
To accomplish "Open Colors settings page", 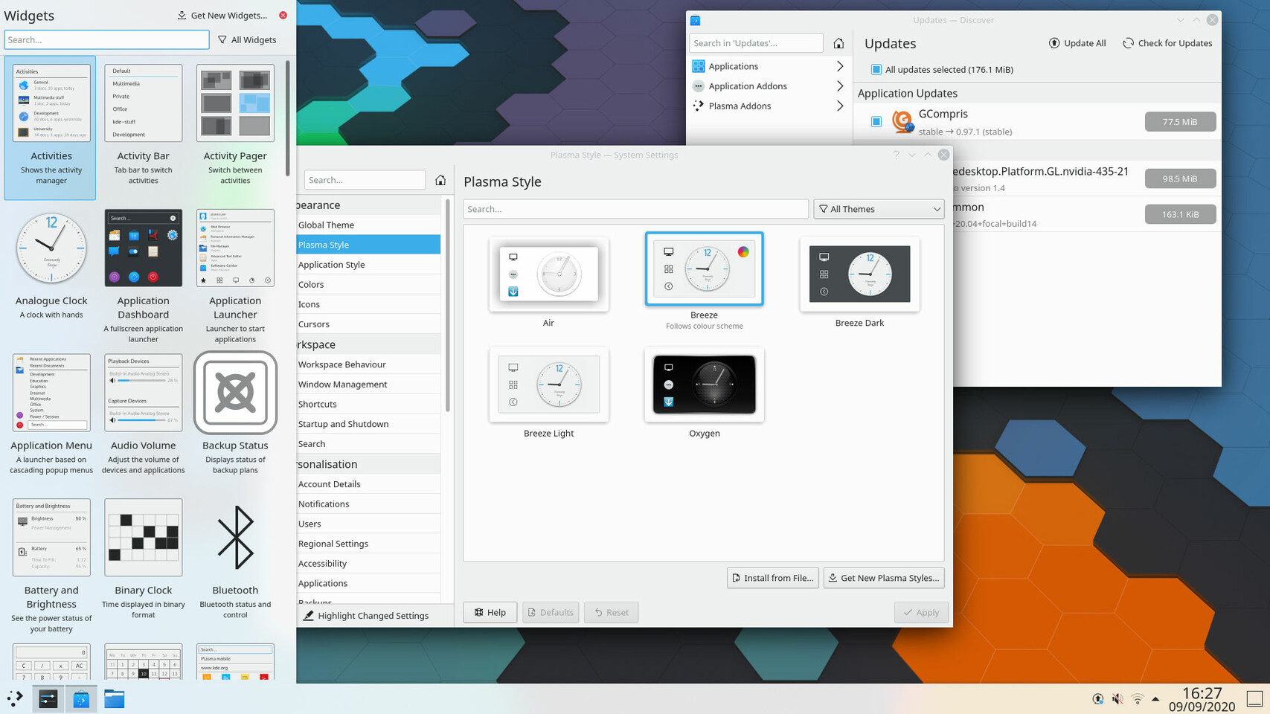I will click(368, 284).
